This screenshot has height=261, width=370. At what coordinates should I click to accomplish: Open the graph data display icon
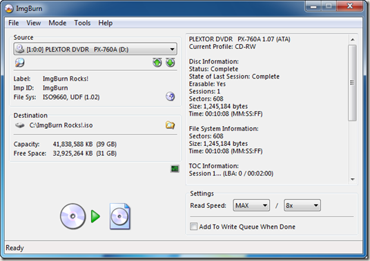(x=175, y=169)
